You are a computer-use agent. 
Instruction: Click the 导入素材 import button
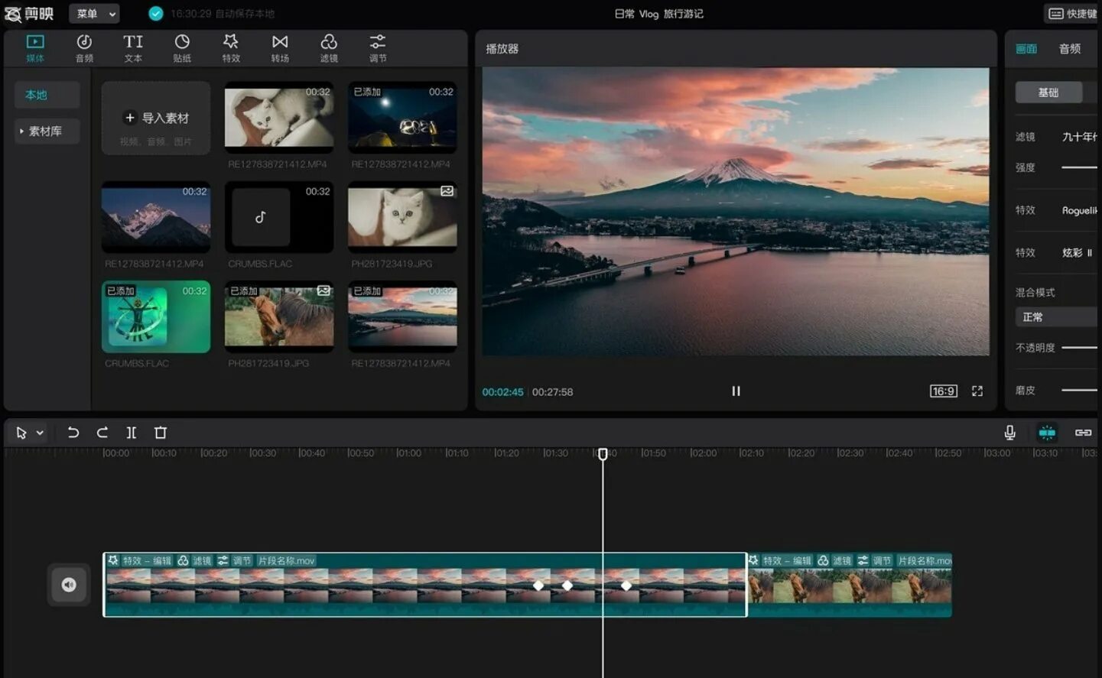[x=156, y=118]
